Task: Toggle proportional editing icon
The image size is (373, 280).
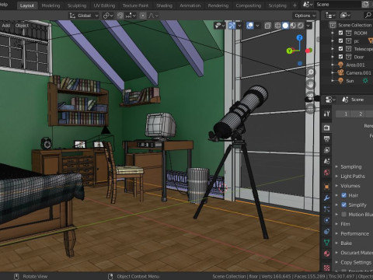Action: point(143,16)
